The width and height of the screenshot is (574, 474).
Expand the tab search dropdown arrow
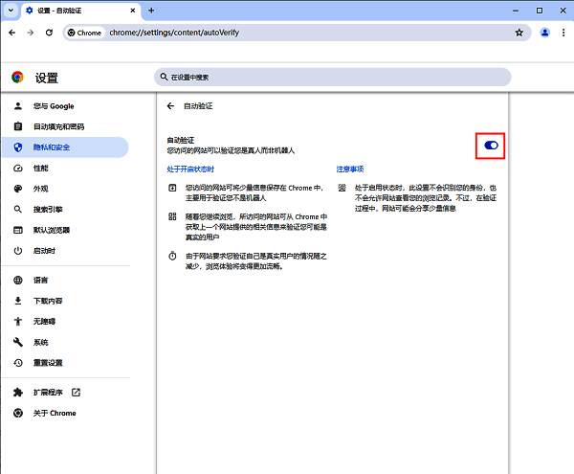pos(10,10)
